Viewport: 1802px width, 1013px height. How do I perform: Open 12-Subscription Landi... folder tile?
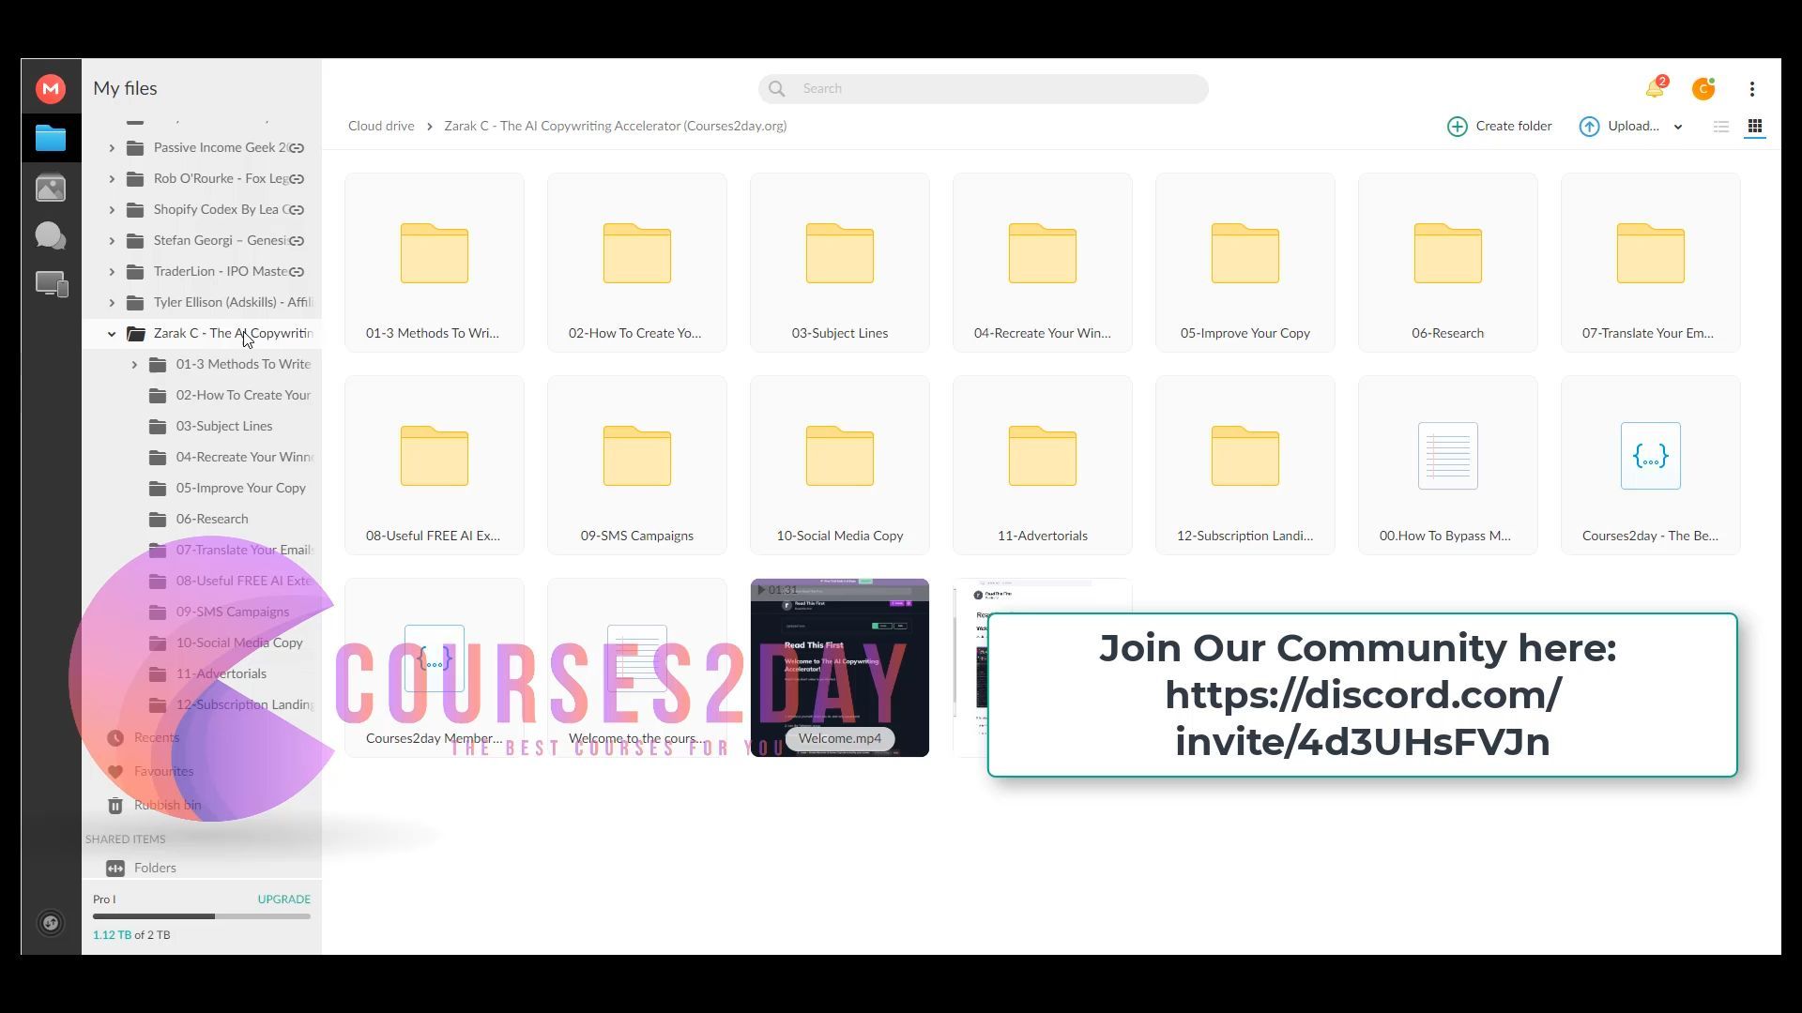click(1245, 465)
